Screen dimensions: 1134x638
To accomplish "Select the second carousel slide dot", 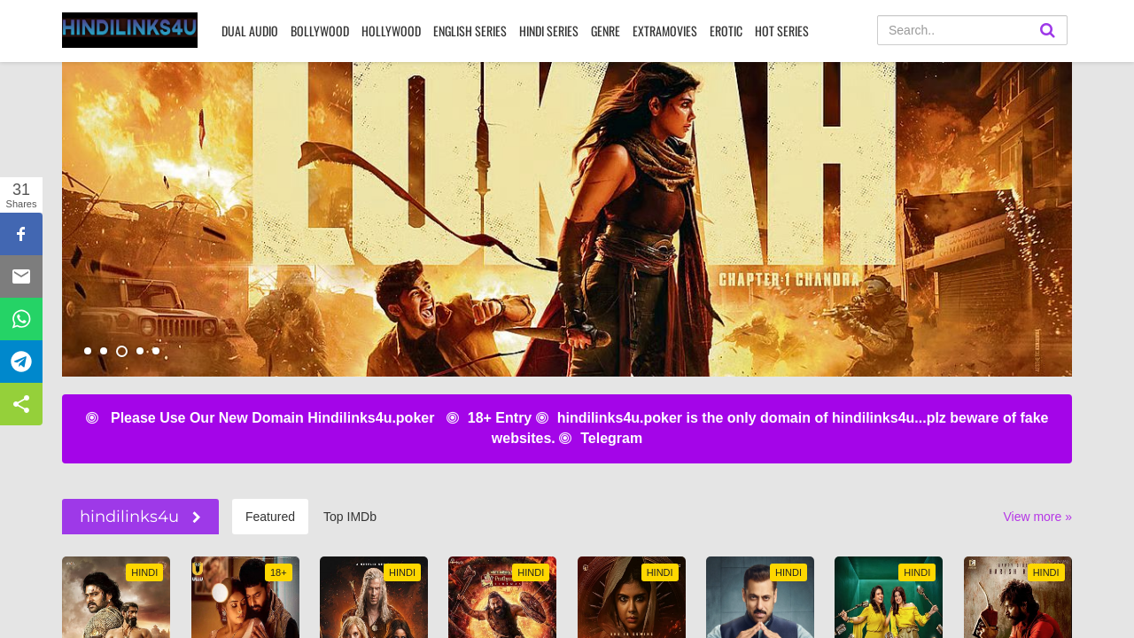I will (104, 351).
